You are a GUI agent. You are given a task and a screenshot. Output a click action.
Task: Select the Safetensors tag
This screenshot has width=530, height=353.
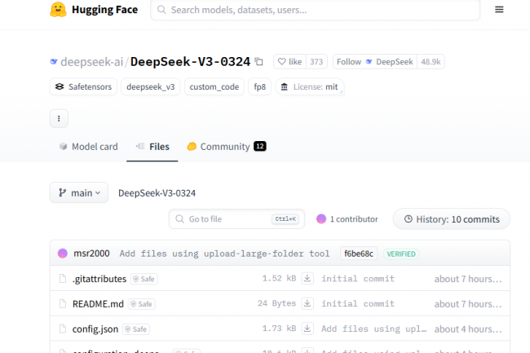click(83, 86)
